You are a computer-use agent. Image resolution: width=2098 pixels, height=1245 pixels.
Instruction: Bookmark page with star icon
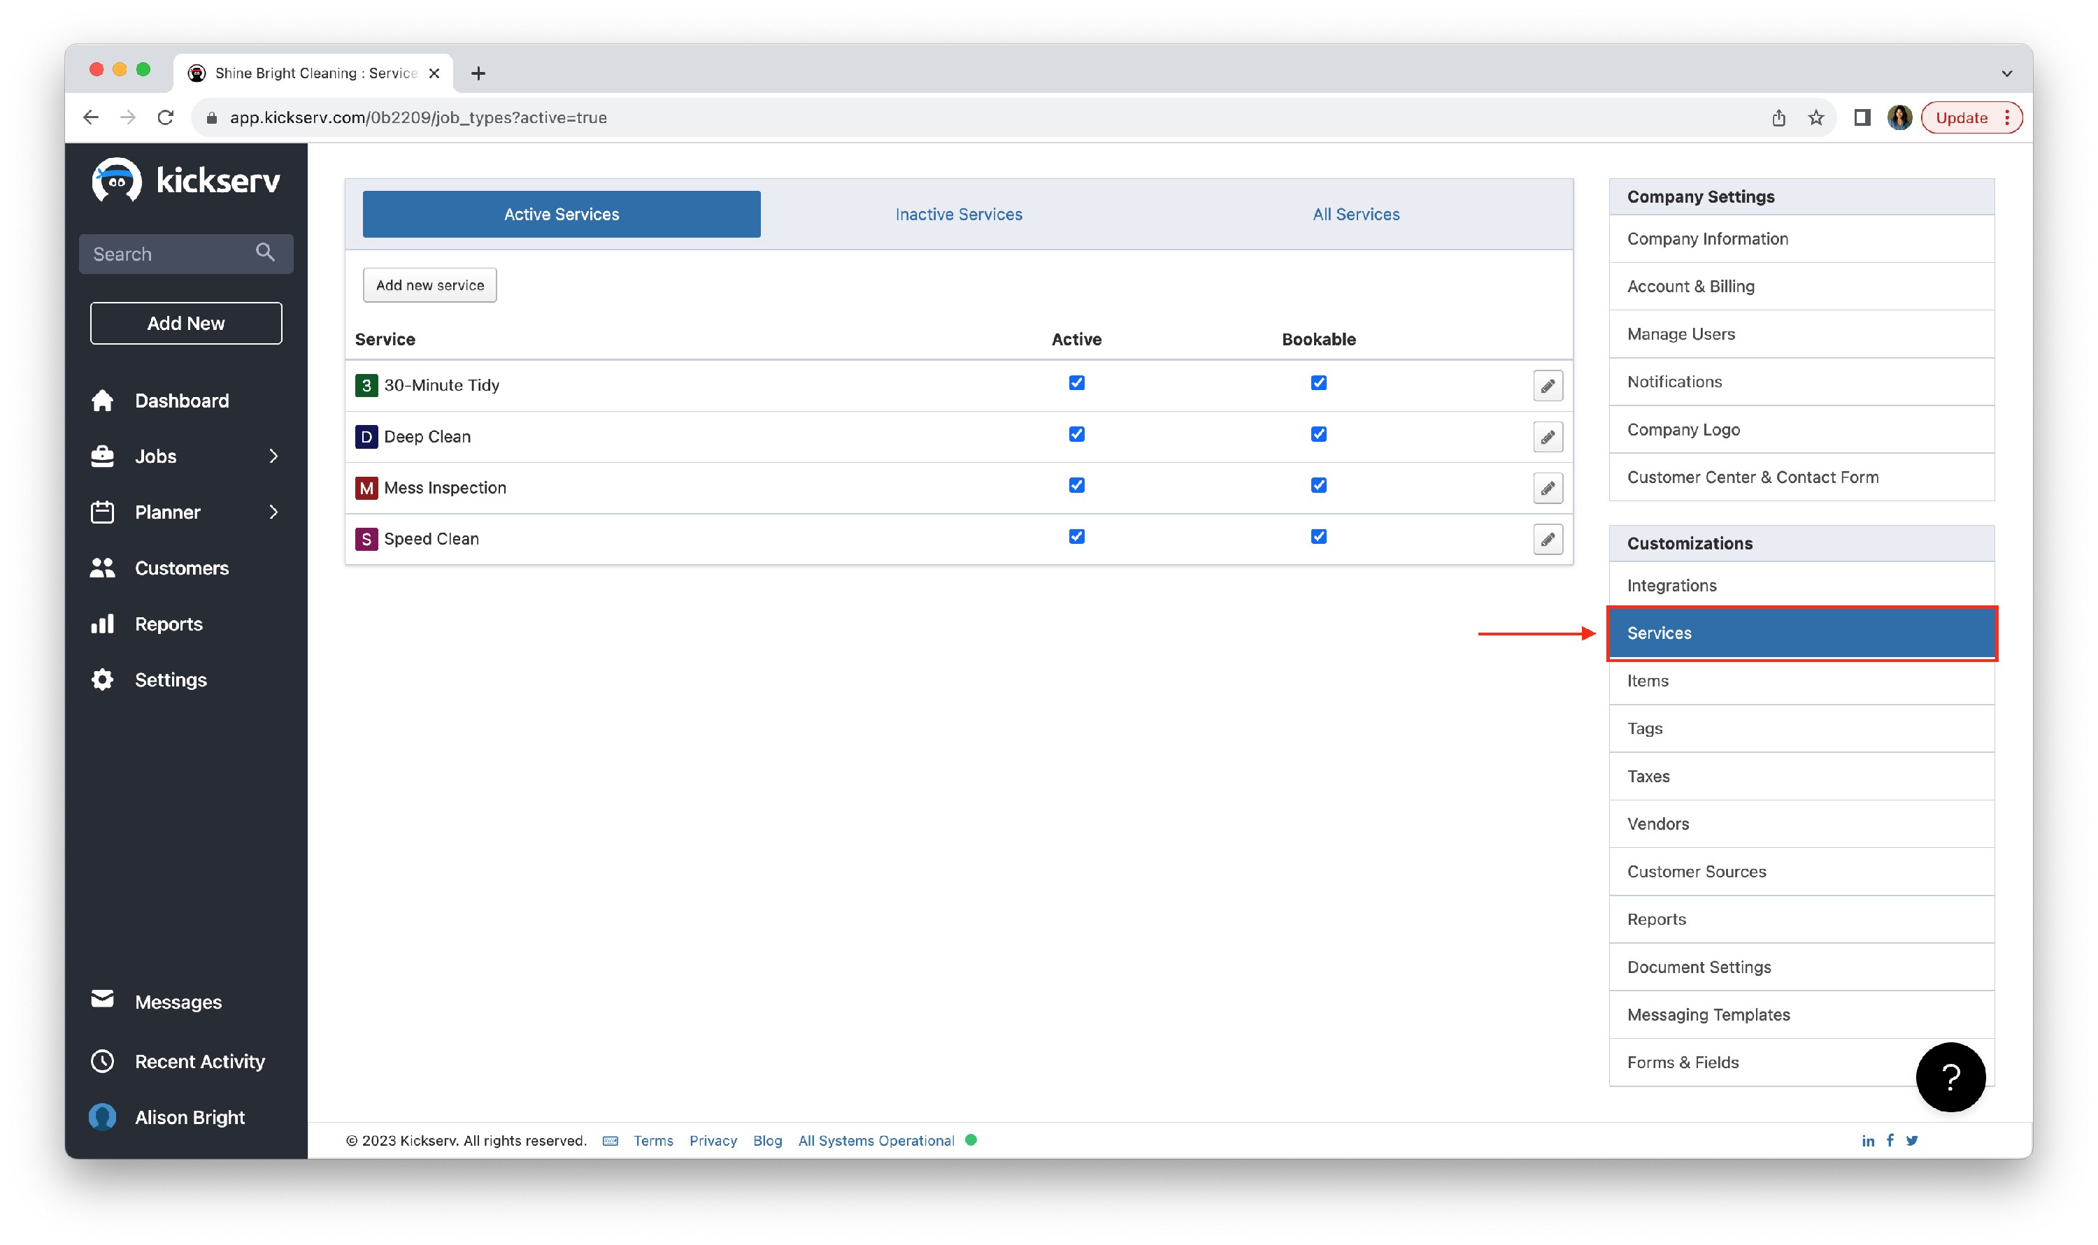(1815, 118)
